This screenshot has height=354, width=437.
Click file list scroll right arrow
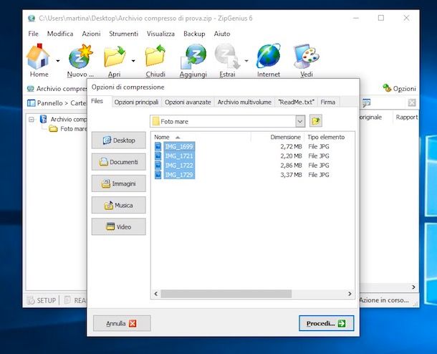pyautogui.click(x=350, y=294)
